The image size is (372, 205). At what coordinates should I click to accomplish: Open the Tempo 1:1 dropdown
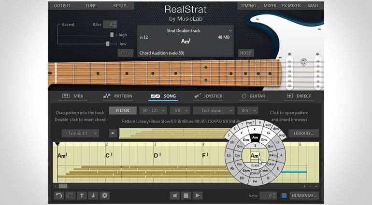(80, 133)
